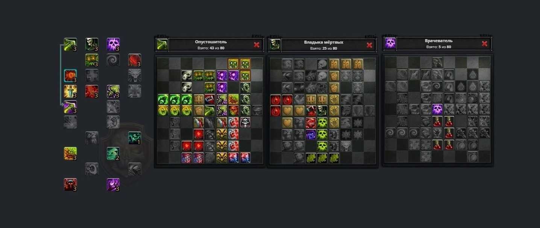The height and width of the screenshot is (228, 540).
Task: Click the red X on Владыка мёртвых panel
Action: tap(369, 45)
